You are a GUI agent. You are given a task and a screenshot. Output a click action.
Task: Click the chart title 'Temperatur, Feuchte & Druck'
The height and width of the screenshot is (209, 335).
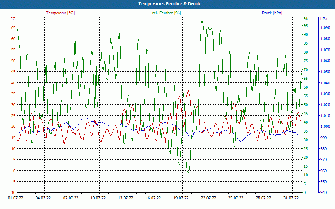(169, 4)
